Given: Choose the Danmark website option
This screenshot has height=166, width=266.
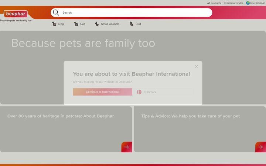Looking at the screenshot, I should (x=164, y=92).
